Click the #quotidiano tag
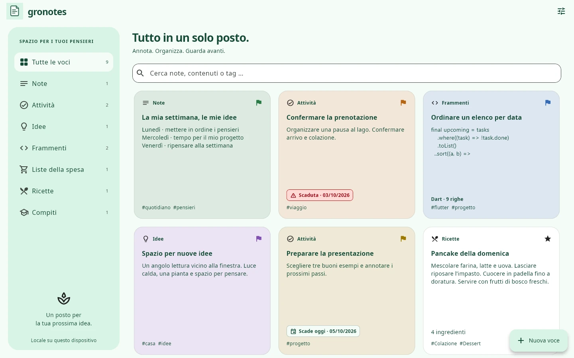The image size is (574, 358). [x=156, y=208]
